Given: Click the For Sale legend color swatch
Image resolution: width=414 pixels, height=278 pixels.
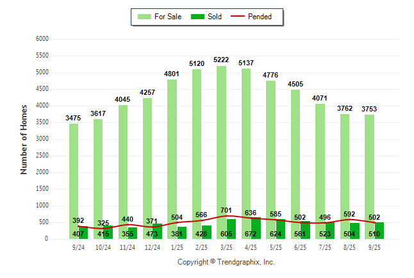Looking at the screenshot, I should 144,17.
